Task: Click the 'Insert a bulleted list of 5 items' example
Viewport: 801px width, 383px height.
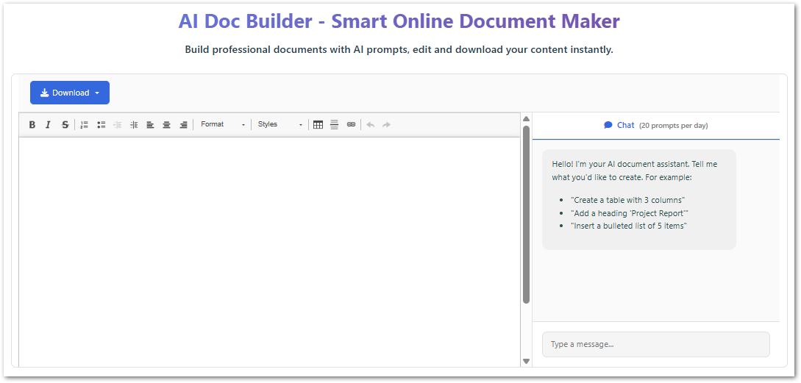Action: click(x=629, y=226)
